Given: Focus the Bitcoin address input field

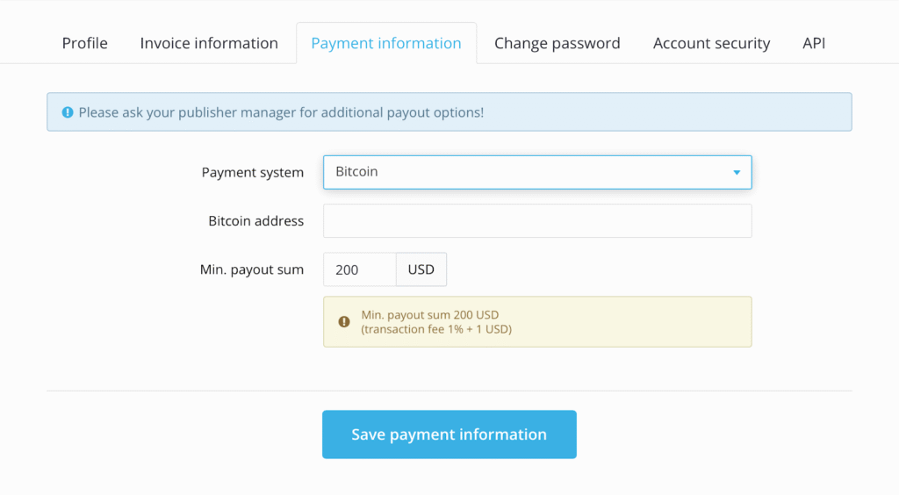Looking at the screenshot, I should [x=537, y=221].
